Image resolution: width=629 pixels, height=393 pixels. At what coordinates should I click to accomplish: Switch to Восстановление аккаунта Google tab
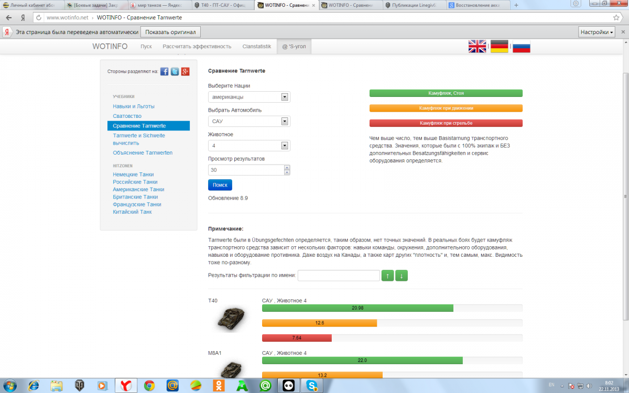click(x=478, y=5)
